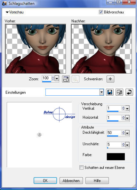Enable Schatten auf neuer Ebene checkbox

tap(81, 168)
